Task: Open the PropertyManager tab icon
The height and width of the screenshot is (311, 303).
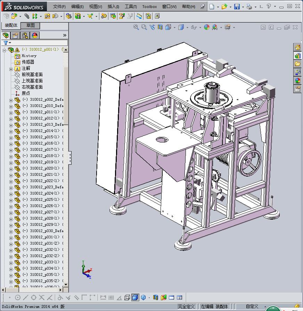Action: coord(15,35)
